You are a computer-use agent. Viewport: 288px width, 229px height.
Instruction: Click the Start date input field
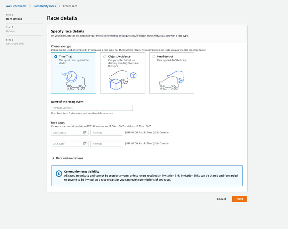pyautogui.click(x=70, y=133)
